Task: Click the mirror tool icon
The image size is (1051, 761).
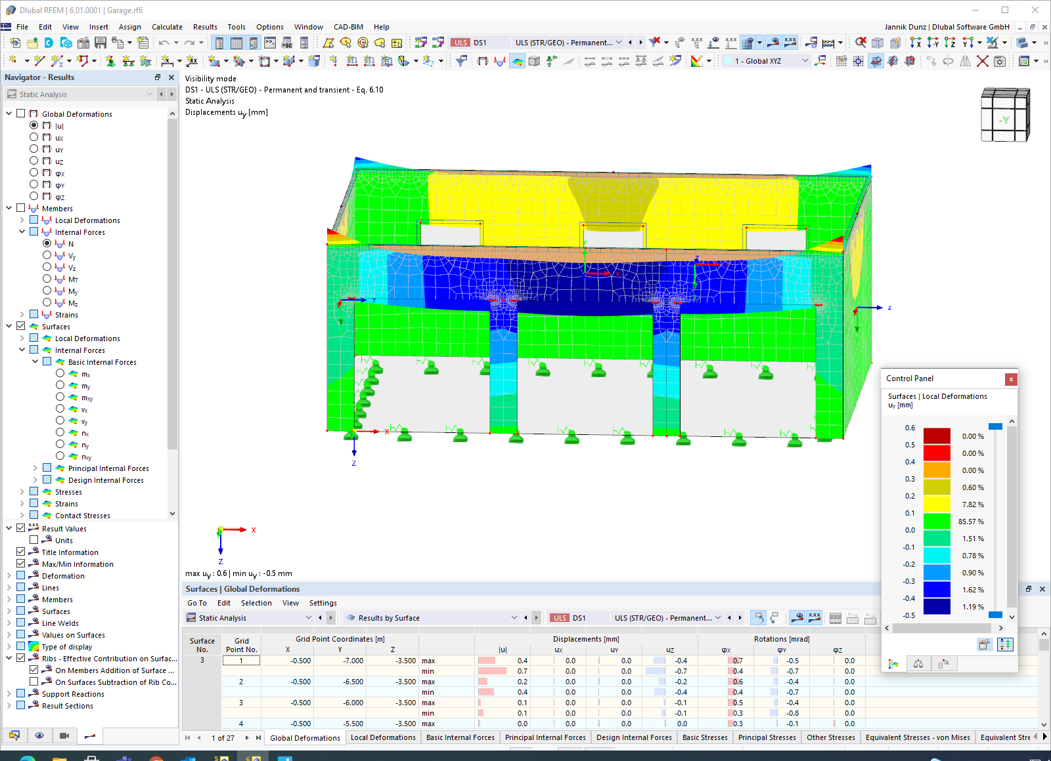Action: (966, 61)
